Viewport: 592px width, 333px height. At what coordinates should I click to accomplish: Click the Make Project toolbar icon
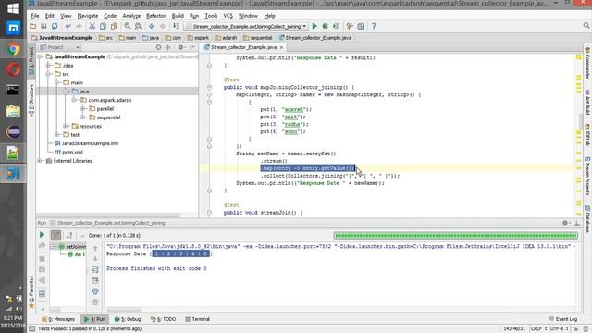176,26
